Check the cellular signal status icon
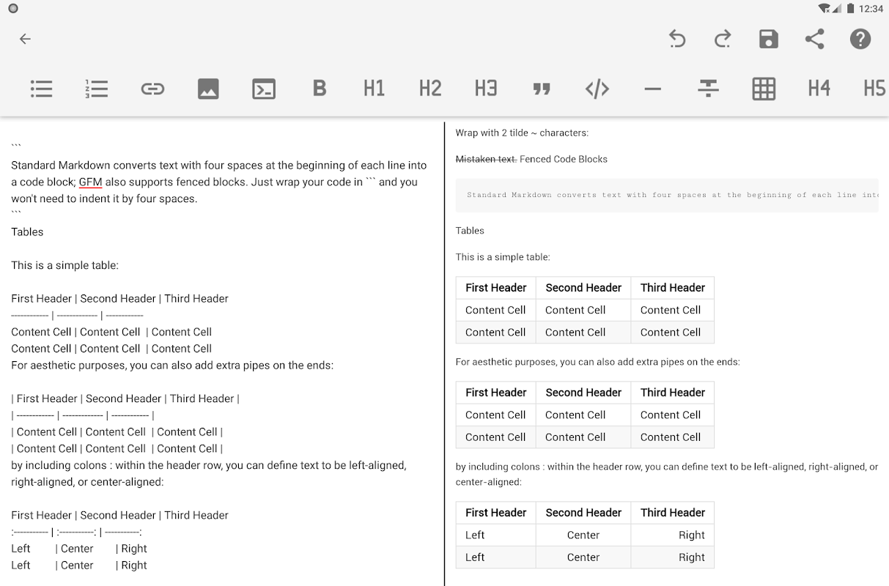 click(x=837, y=9)
